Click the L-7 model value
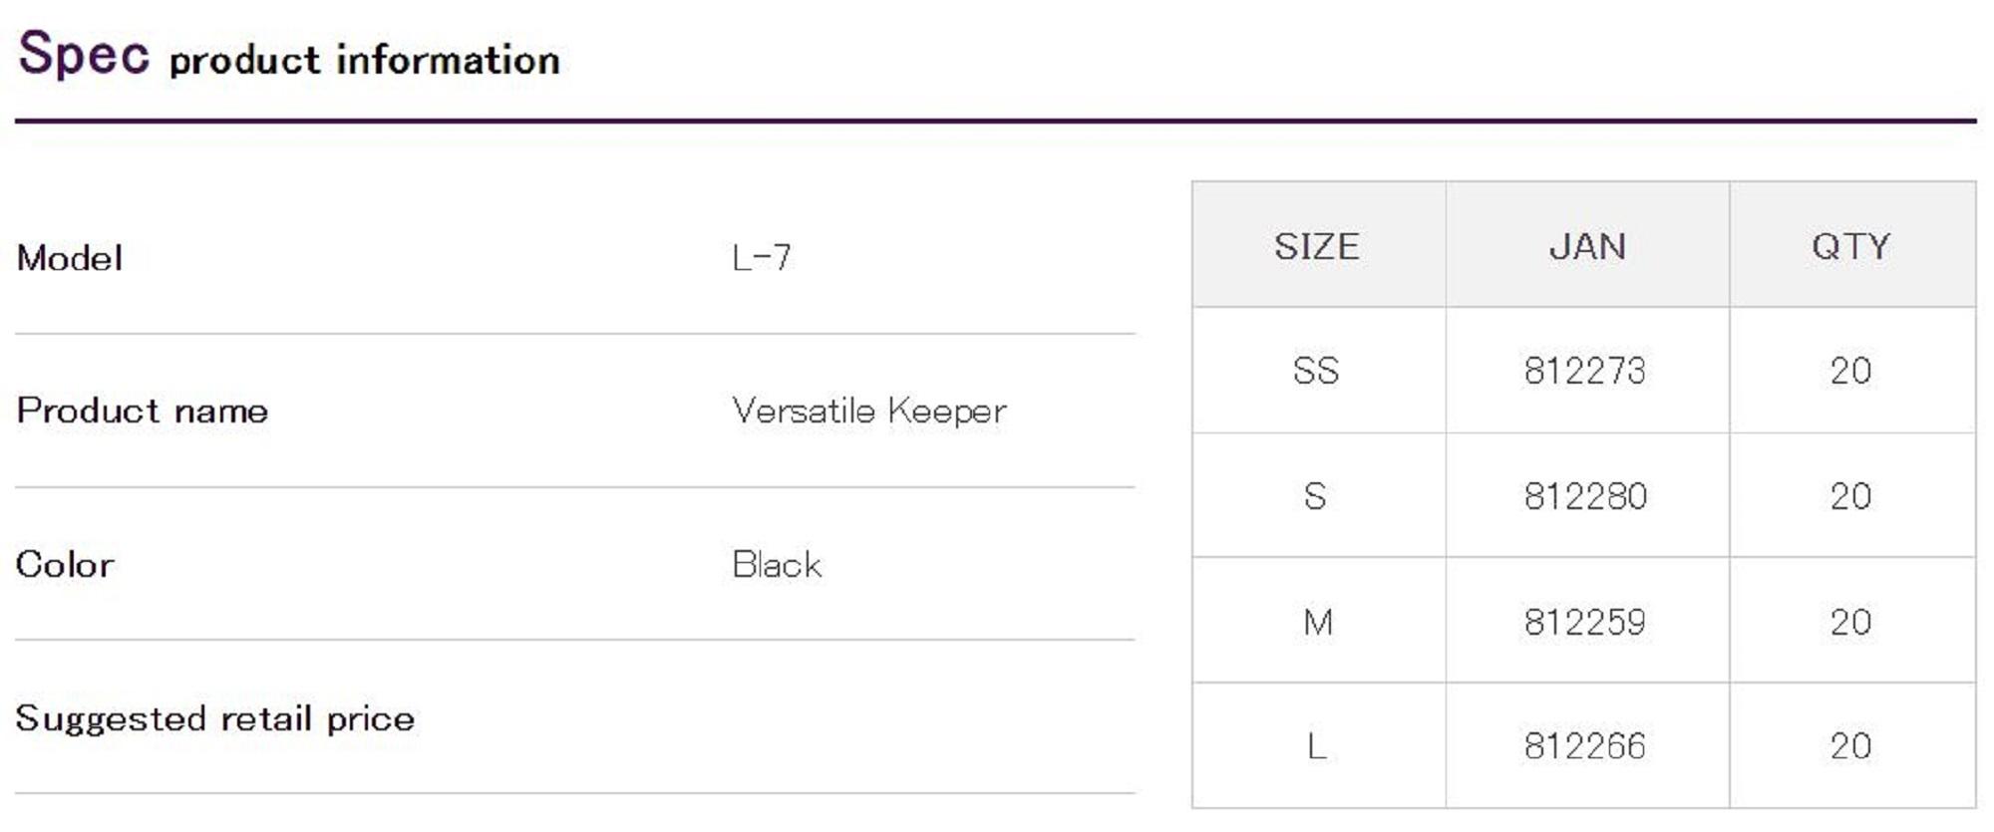 tap(761, 258)
